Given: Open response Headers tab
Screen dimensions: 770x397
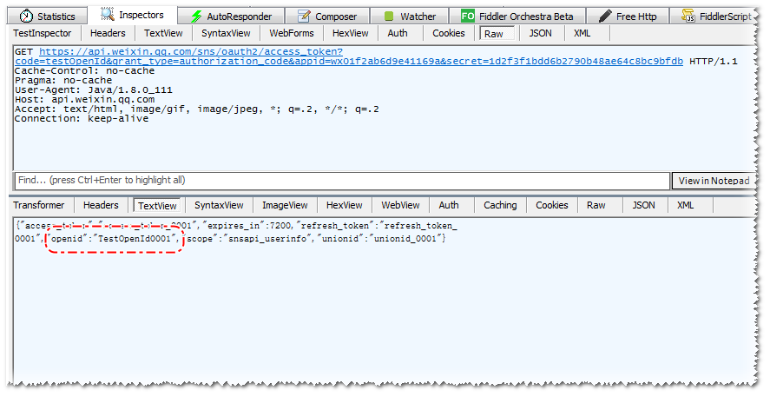Looking at the screenshot, I should [x=101, y=205].
